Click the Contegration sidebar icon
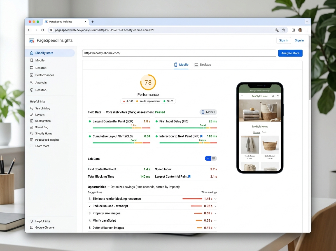Image resolution: width=336 pixels, height=251 pixels. coord(32,121)
